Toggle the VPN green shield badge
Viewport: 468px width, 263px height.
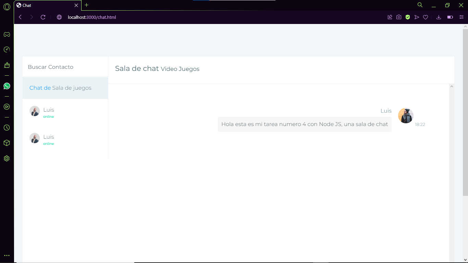408,17
